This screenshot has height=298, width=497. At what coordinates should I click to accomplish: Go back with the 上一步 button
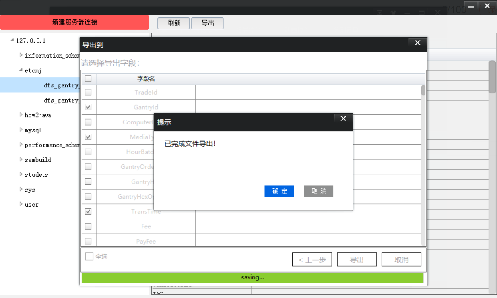pos(312,259)
